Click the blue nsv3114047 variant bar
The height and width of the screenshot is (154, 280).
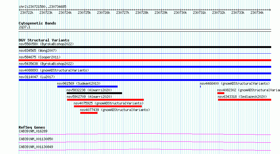click(145, 80)
